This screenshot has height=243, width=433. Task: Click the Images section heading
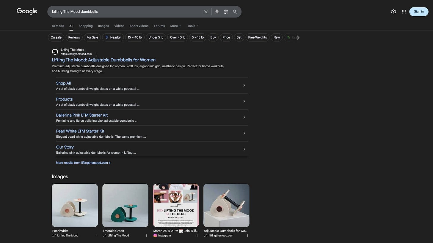(x=60, y=177)
